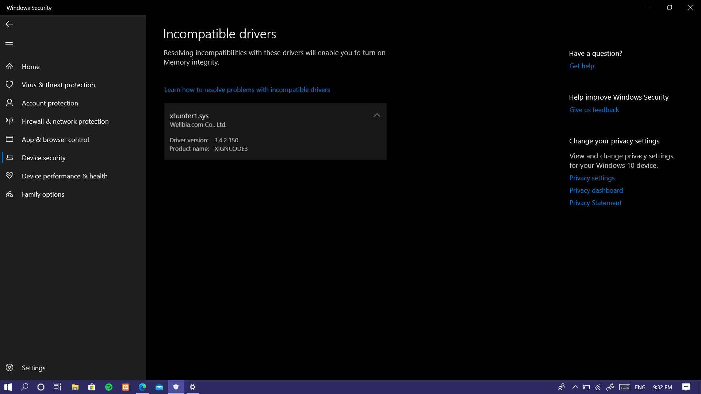Viewport: 701px width, 394px height.
Task: Open the sidebar navigation menu
Action: [9, 44]
